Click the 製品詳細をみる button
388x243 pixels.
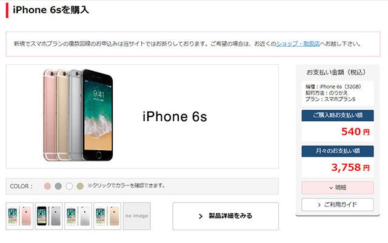coord(226,216)
